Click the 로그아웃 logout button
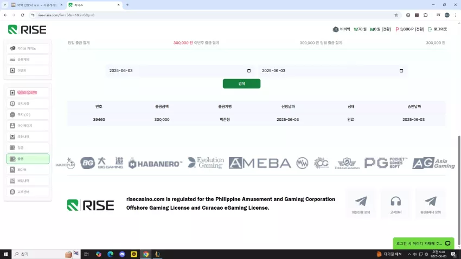 [x=438, y=29]
